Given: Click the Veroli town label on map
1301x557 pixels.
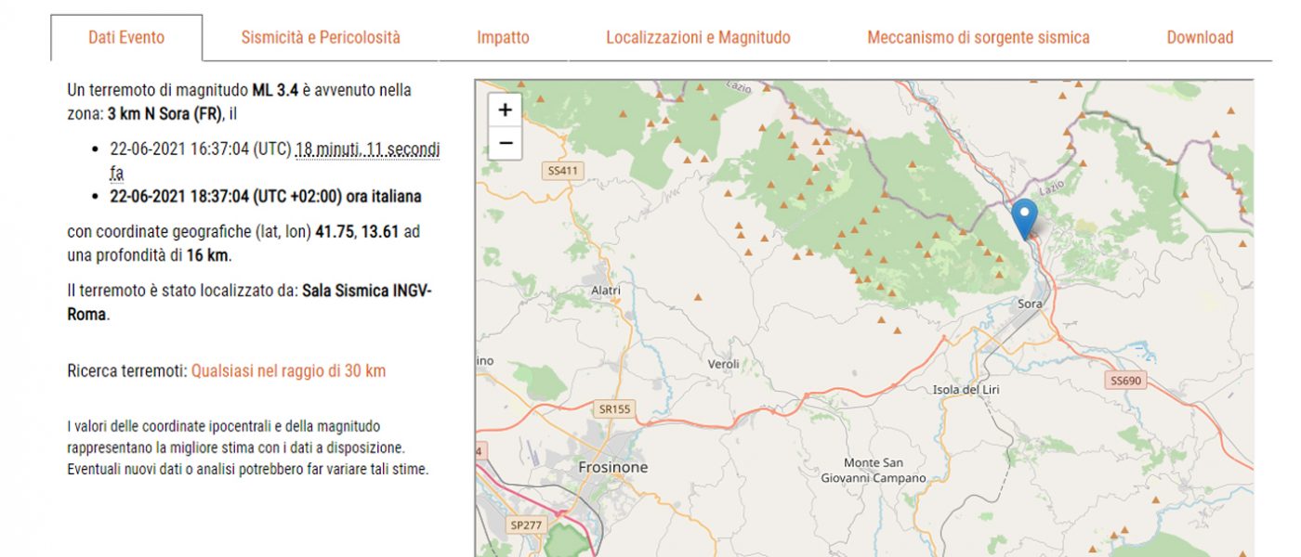Looking at the screenshot, I should pos(723,364).
